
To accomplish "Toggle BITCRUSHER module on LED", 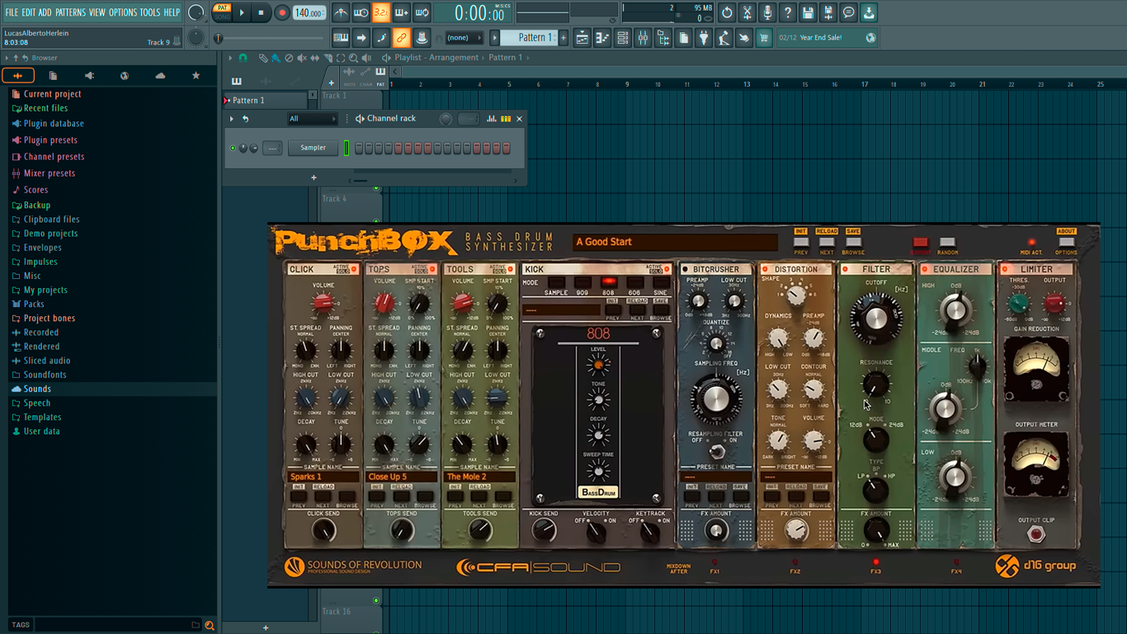I will click(685, 269).
